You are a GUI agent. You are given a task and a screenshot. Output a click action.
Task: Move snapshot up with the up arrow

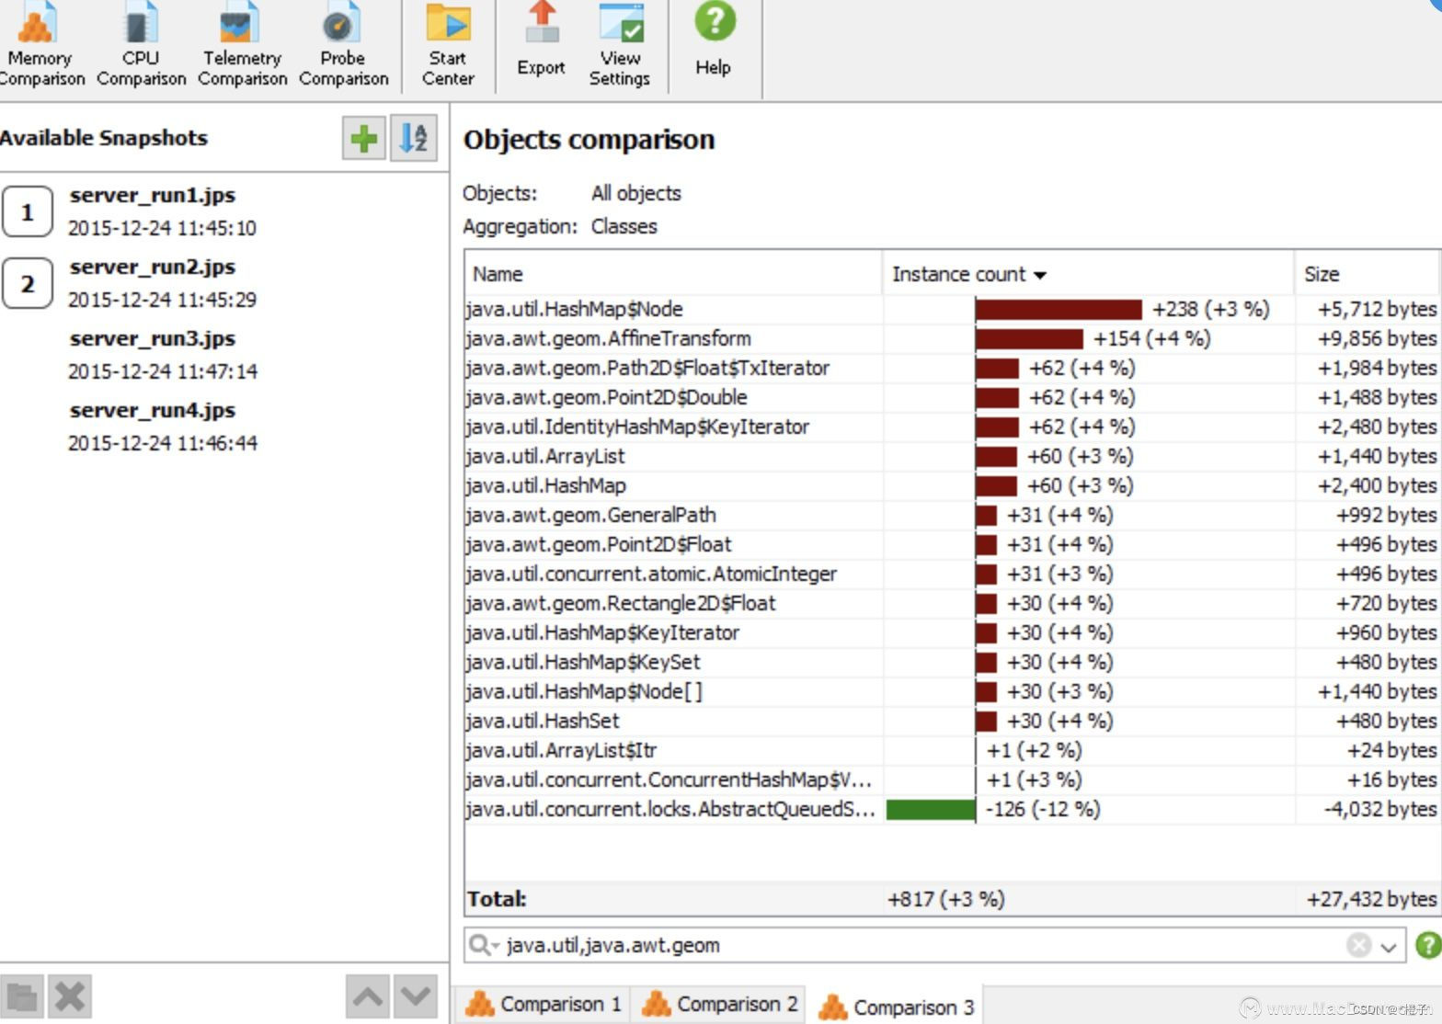pyautogui.click(x=368, y=996)
